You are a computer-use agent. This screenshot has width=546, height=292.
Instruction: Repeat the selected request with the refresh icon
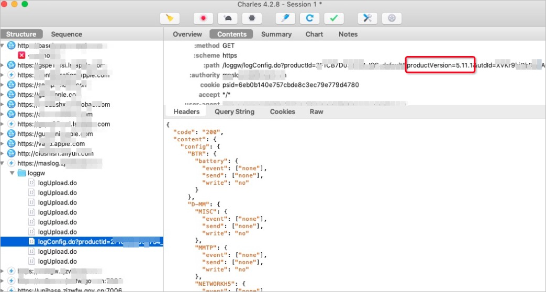click(x=309, y=18)
